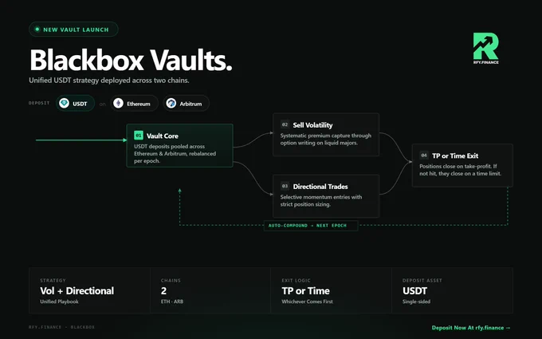Click the USDT deposit asset value
The width and height of the screenshot is (542, 339).
[x=414, y=291]
